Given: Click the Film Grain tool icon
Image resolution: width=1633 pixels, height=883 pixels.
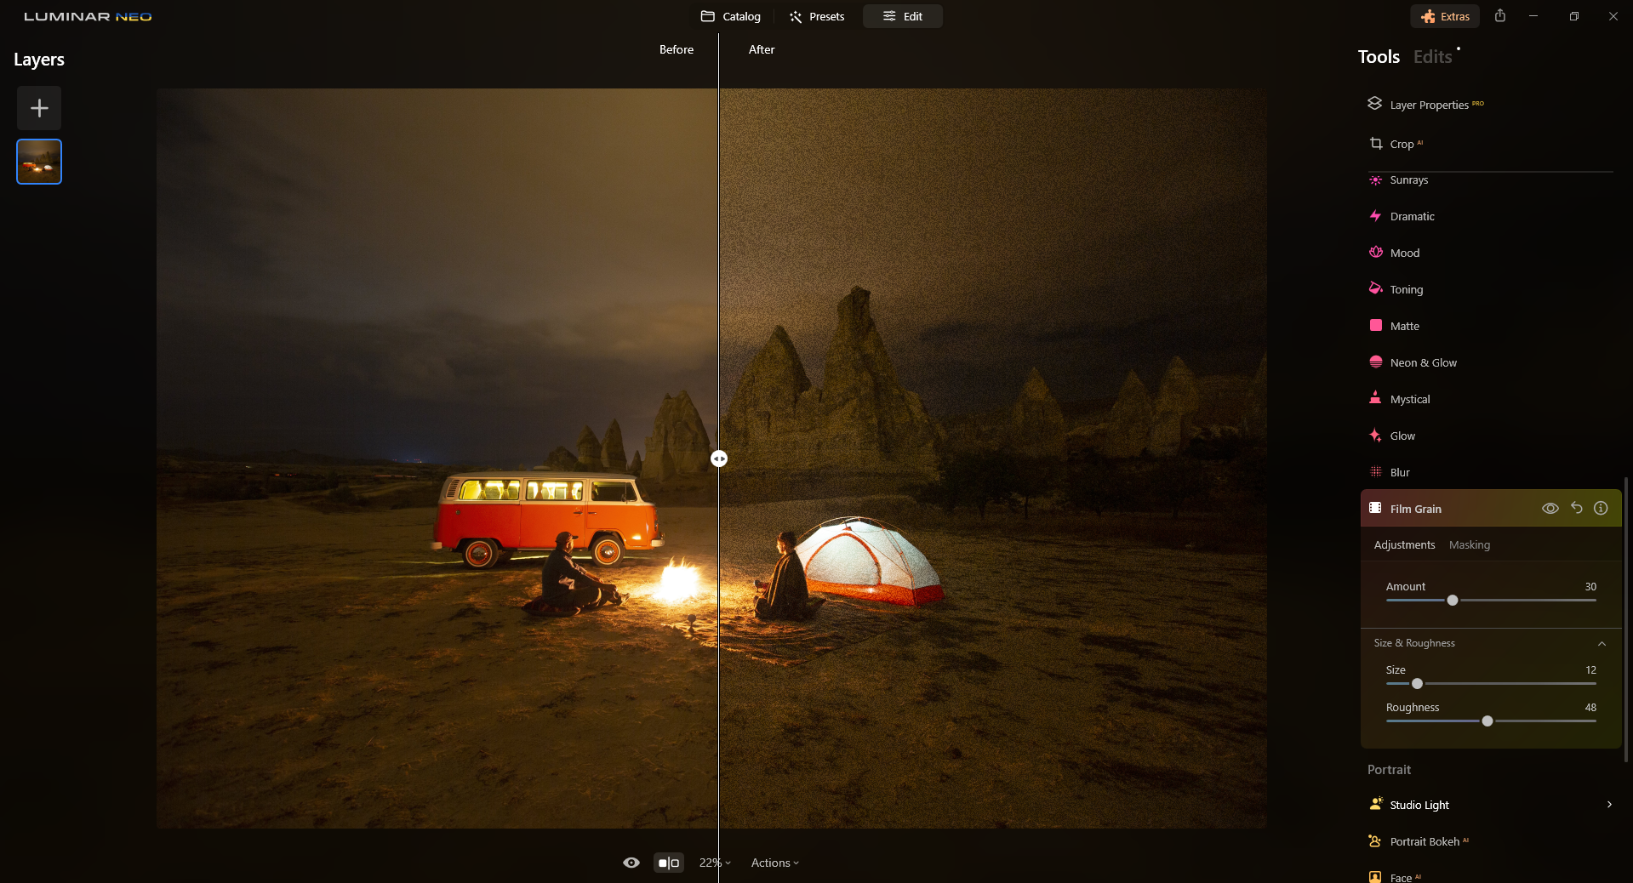Looking at the screenshot, I should pyautogui.click(x=1375, y=508).
